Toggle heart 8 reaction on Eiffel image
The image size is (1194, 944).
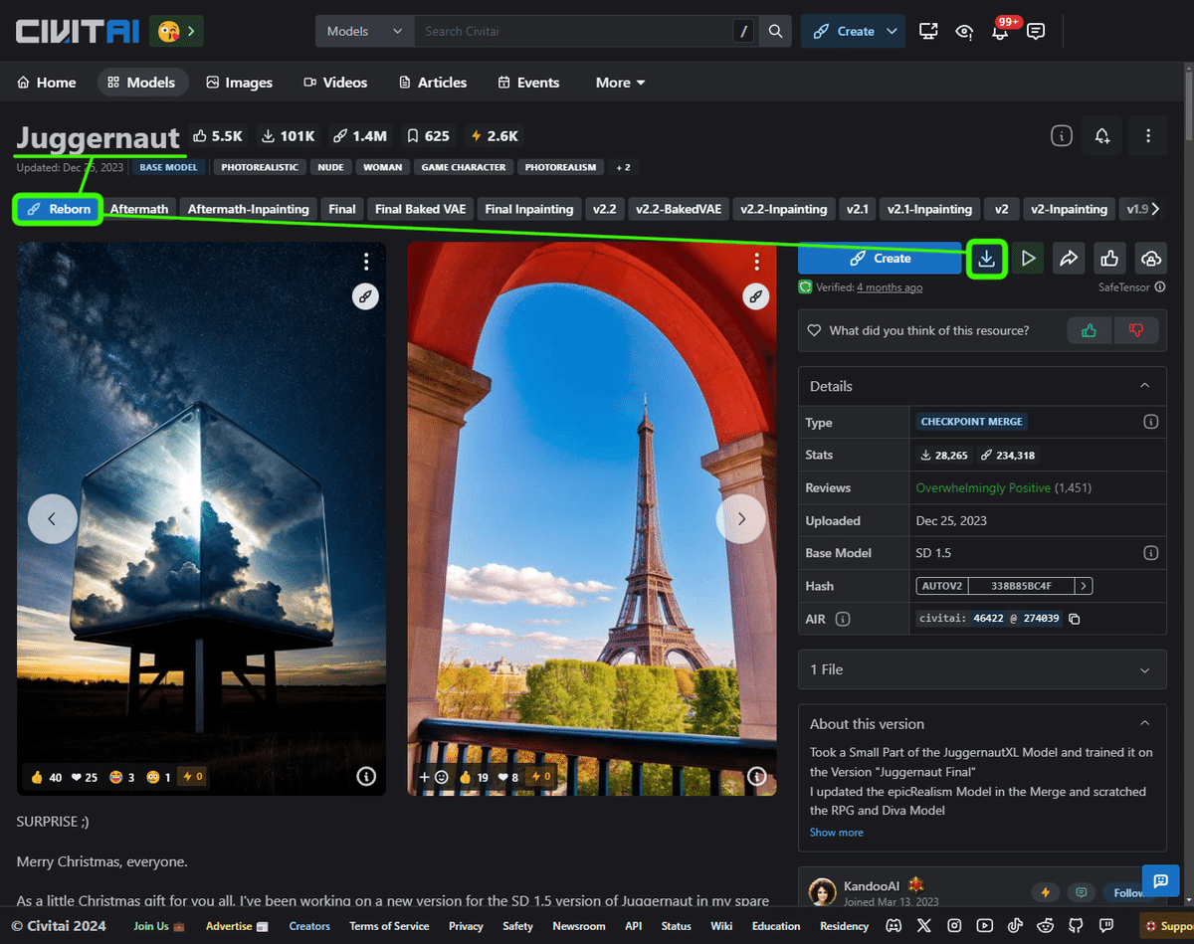pyautogui.click(x=508, y=777)
